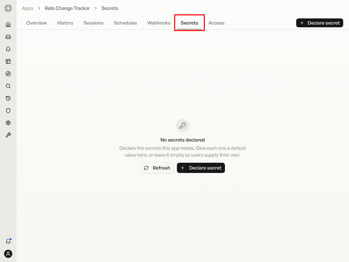Open the inbox tray icon in sidebar
Screen dimensions: 349x262
coord(8,37)
